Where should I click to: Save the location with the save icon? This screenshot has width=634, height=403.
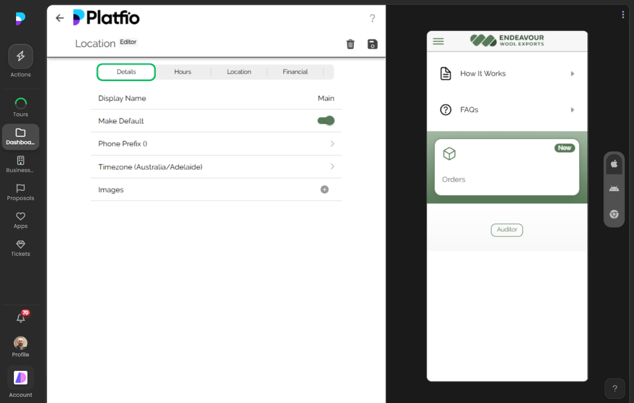pyautogui.click(x=372, y=44)
